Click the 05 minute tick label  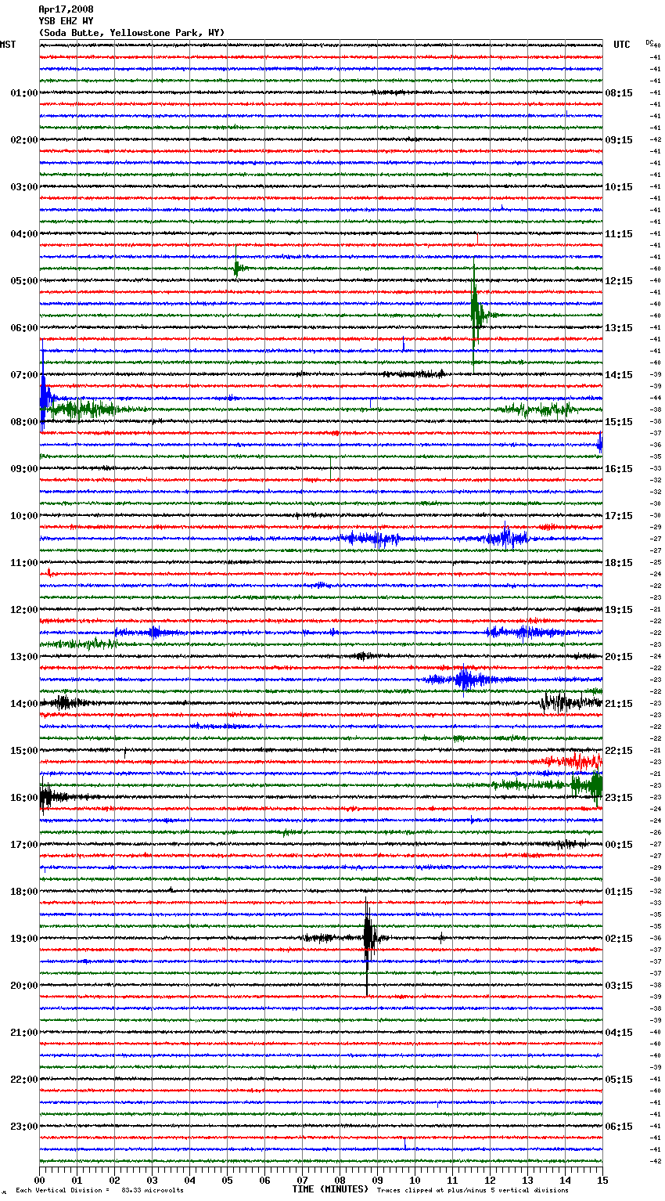[228, 1181]
